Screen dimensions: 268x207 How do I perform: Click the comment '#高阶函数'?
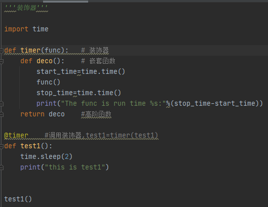pyautogui.click(x=96, y=114)
